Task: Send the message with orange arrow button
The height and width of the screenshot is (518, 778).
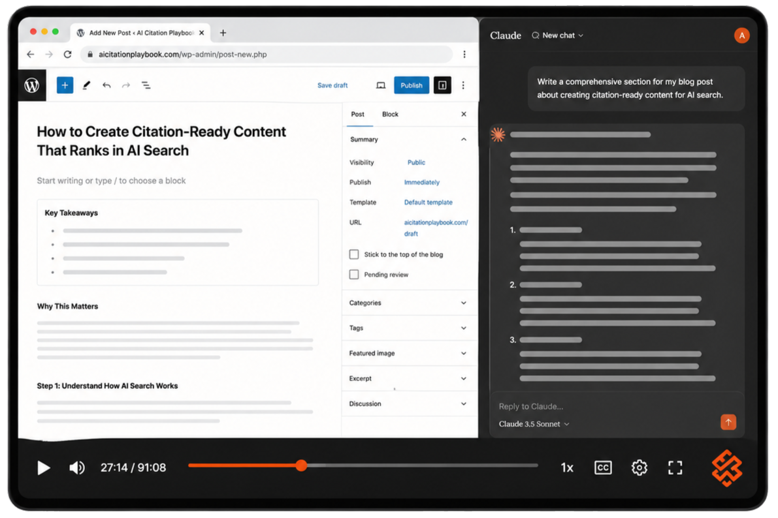Action: [728, 422]
